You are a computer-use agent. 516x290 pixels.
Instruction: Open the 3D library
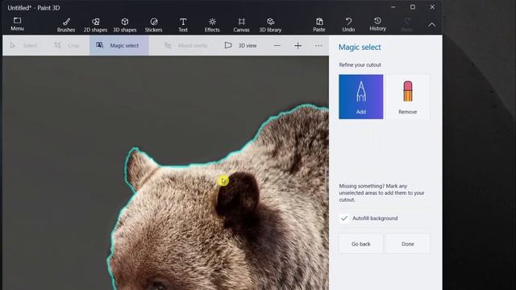[x=270, y=25]
